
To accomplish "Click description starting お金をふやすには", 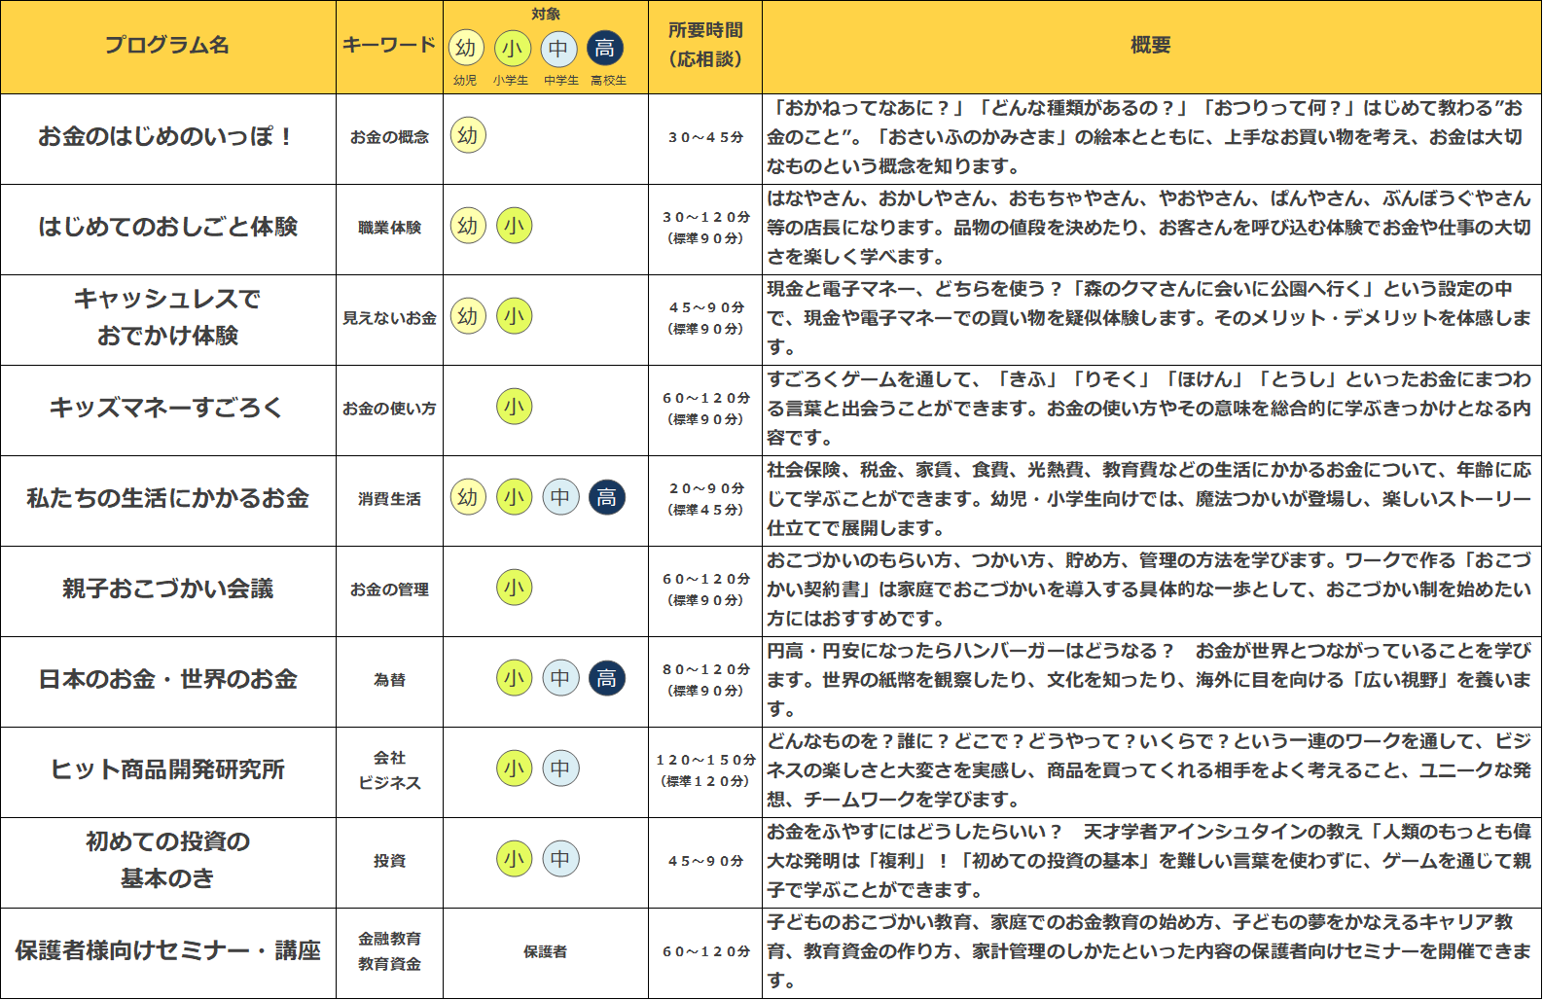I will [x=1149, y=861].
